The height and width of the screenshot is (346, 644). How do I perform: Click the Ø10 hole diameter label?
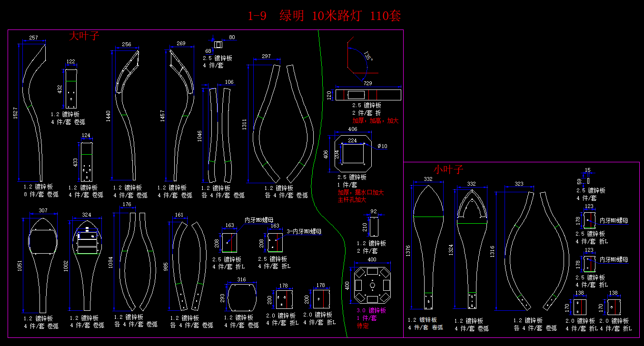point(382,146)
